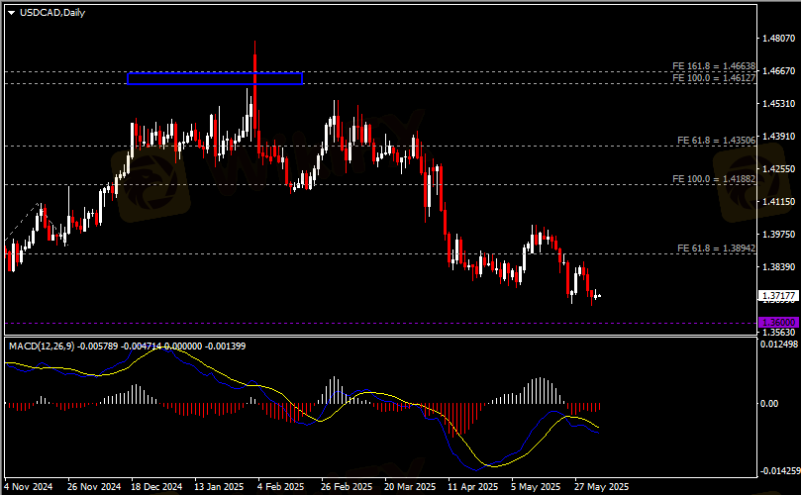Click the FE 61.8 = 1.38942 label

click(x=716, y=247)
